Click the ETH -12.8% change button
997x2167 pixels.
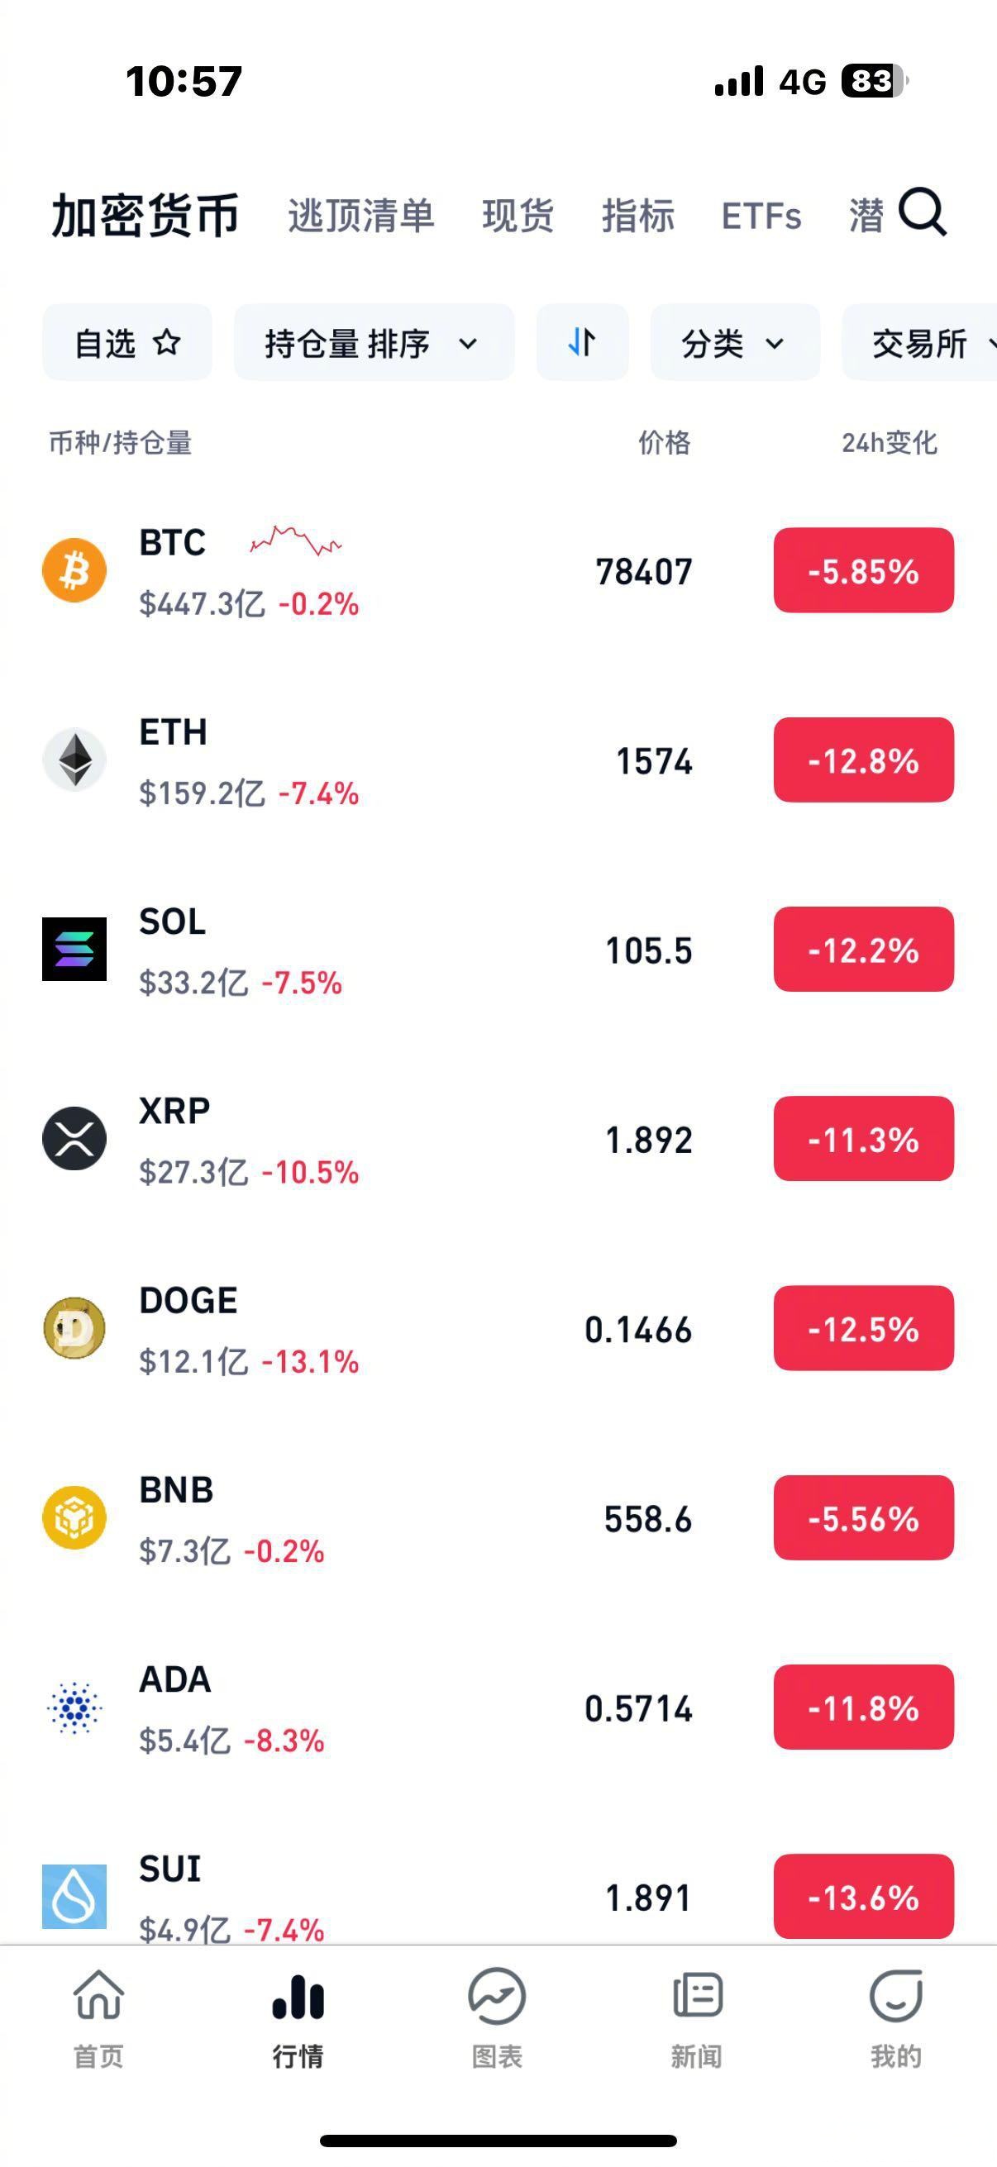pyautogui.click(x=863, y=760)
